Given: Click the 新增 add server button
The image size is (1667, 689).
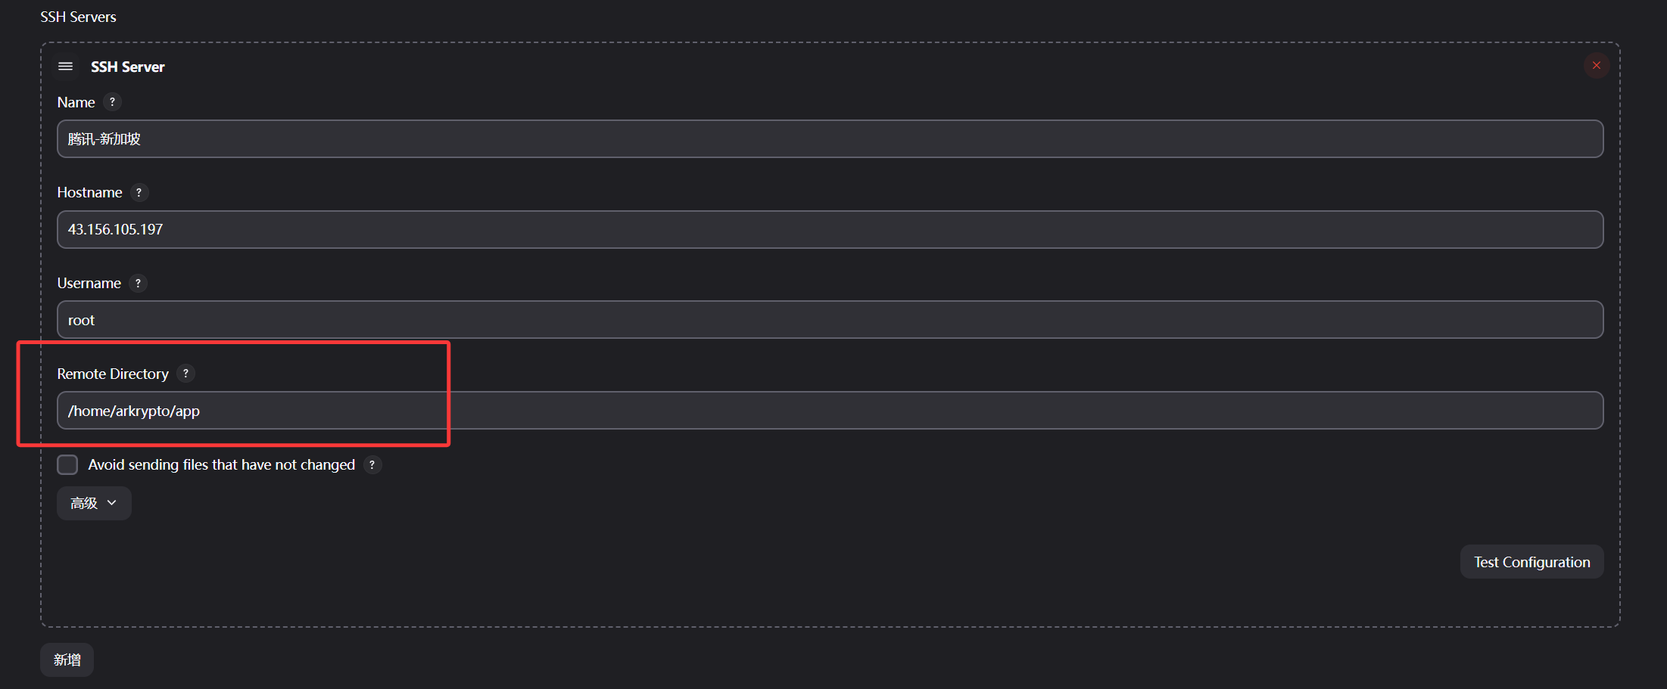Looking at the screenshot, I should (x=67, y=660).
